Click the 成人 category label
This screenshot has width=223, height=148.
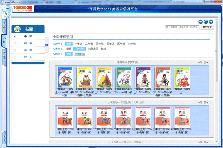coord(28,57)
